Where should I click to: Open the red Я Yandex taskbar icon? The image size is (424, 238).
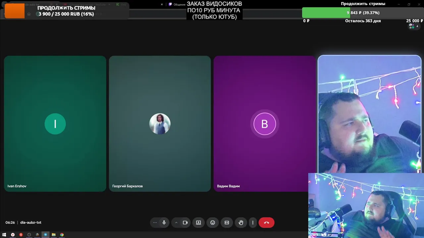tap(21, 235)
